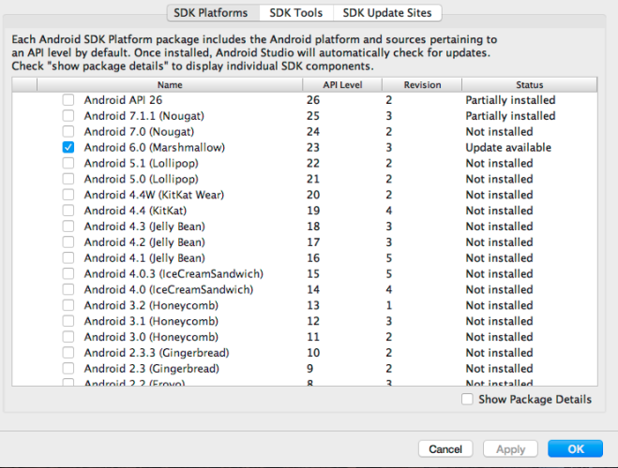The width and height of the screenshot is (618, 468).
Task: Open the SDK Tools tab
Action: (296, 13)
